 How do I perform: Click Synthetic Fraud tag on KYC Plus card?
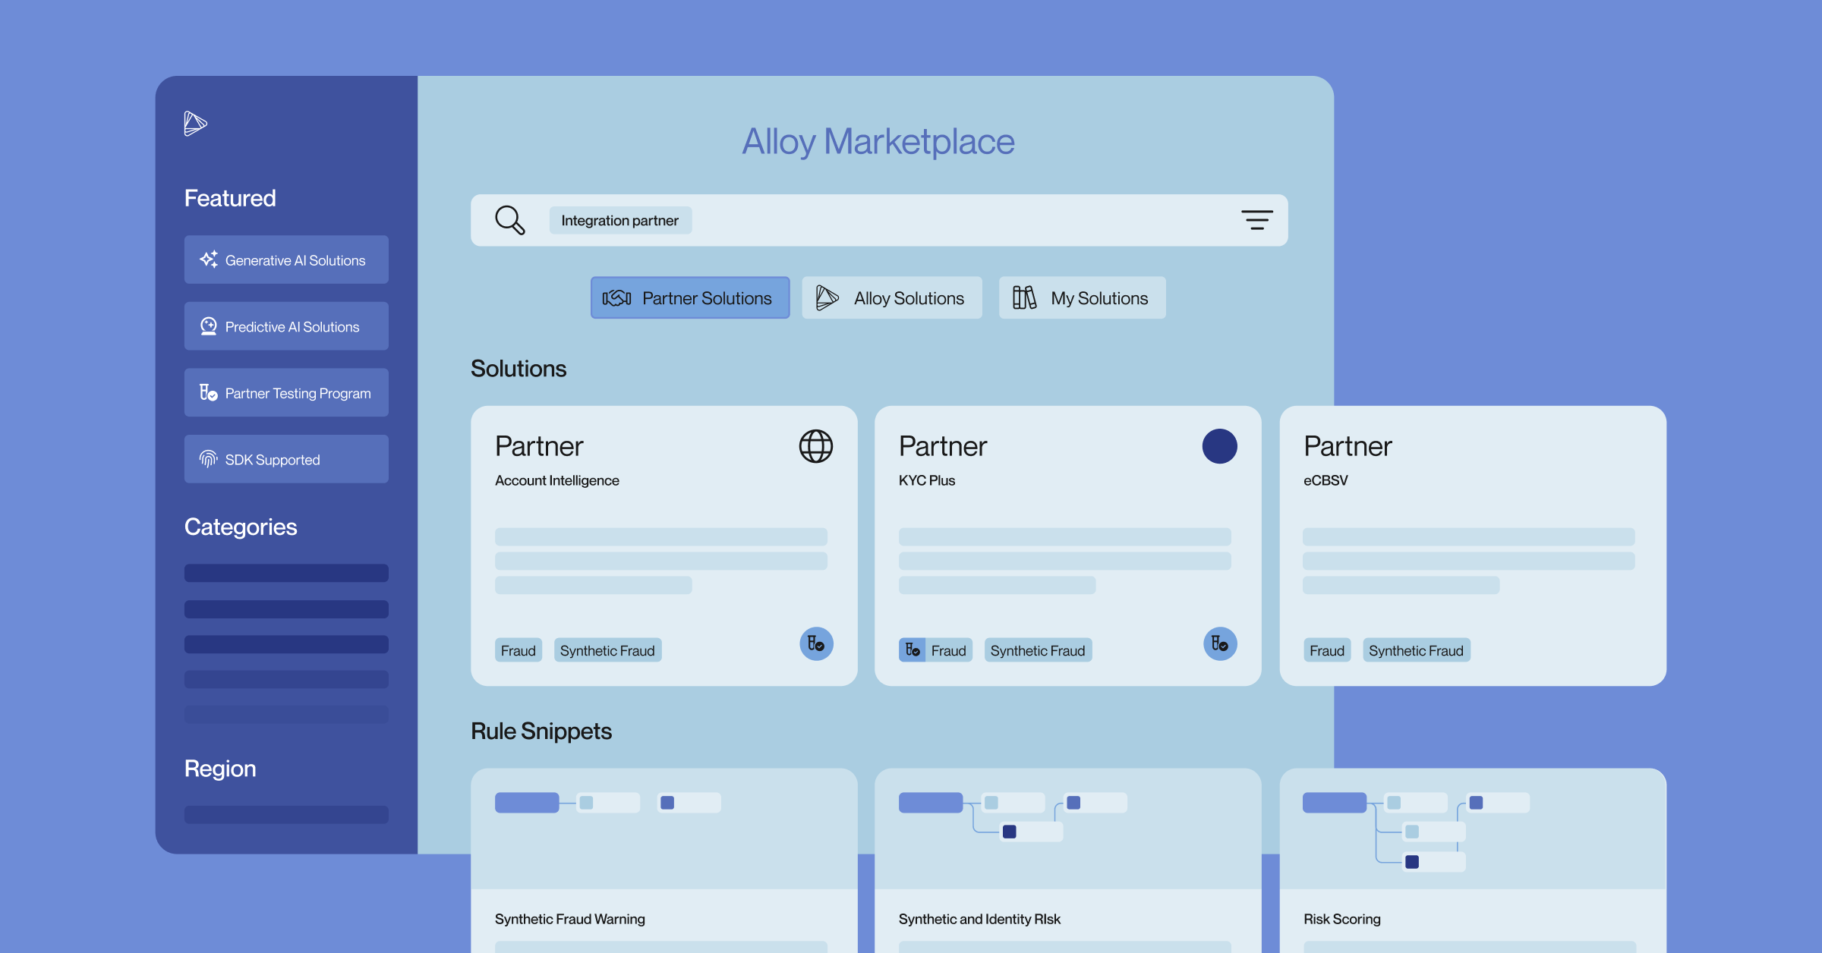pos(1038,650)
